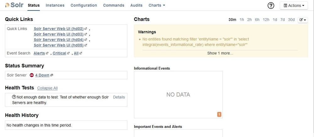The height and width of the screenshot is (137, 314).
Task: Click the external link icon next to hd02
Action: (85, 29)
